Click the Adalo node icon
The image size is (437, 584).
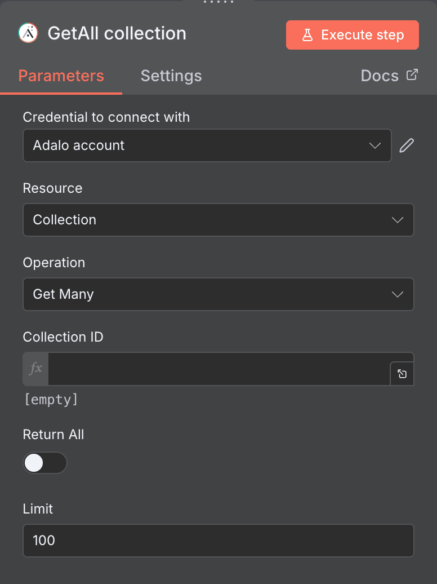[x=28, y=33]
